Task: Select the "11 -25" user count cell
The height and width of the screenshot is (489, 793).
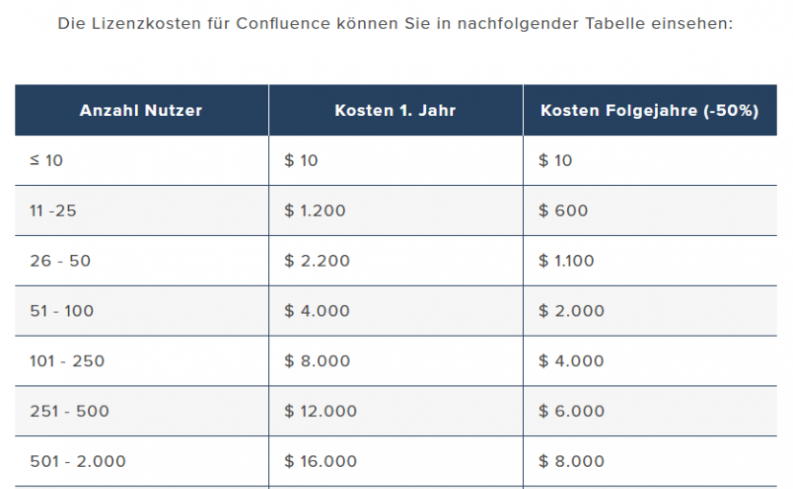Action: click(x=53, y=211)
